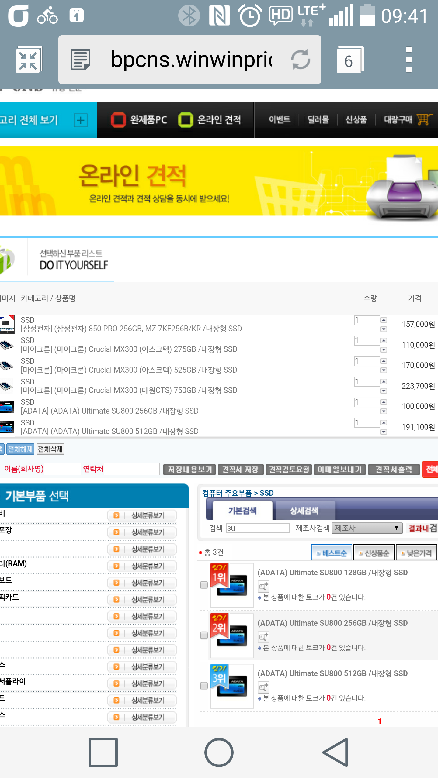Image resolution: width=438 pixels, height=778 pixels.
Task: Go to the 딜러몰 menu
Action: [318, 120]
